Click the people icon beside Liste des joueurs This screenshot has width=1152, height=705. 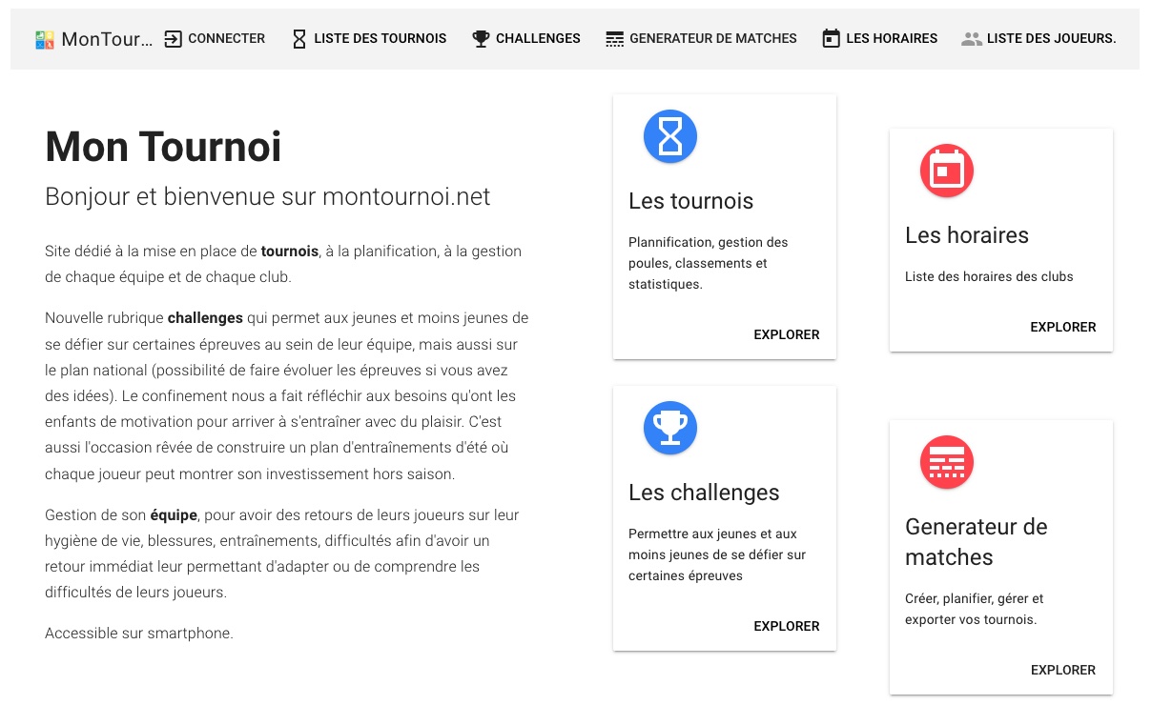tap(972, 39)
